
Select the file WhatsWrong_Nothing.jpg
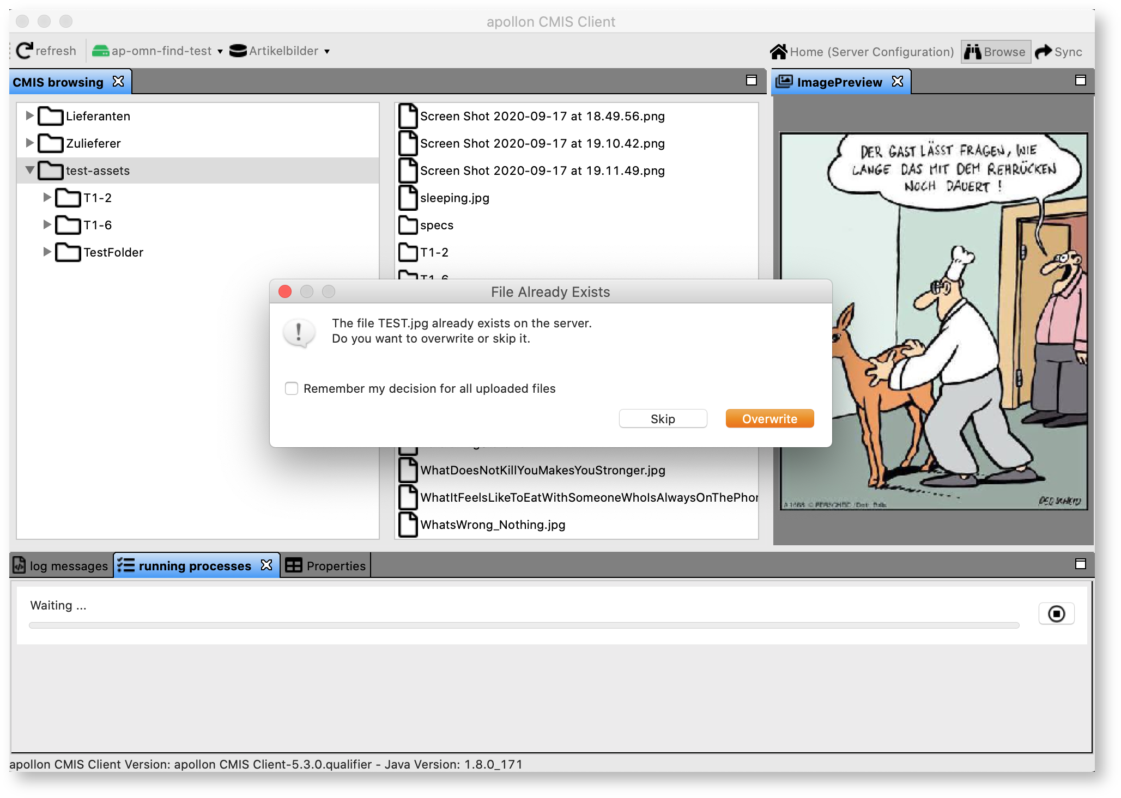click(492, 525)
